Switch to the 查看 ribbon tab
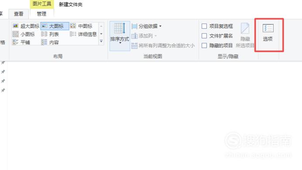 (19, 14)
